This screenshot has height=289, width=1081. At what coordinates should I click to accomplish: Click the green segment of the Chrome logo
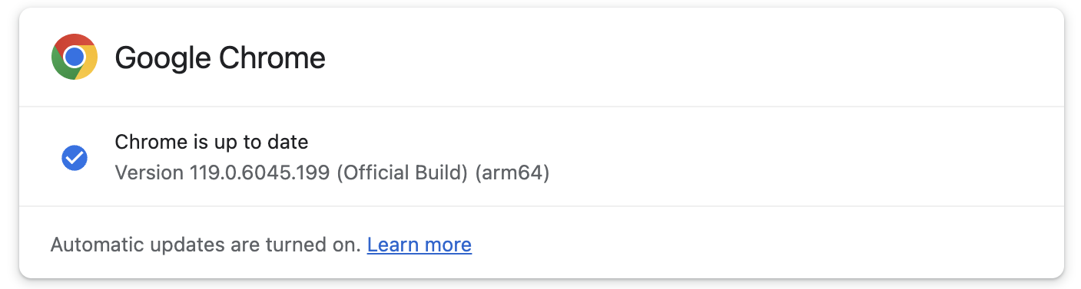click(60, 65)
